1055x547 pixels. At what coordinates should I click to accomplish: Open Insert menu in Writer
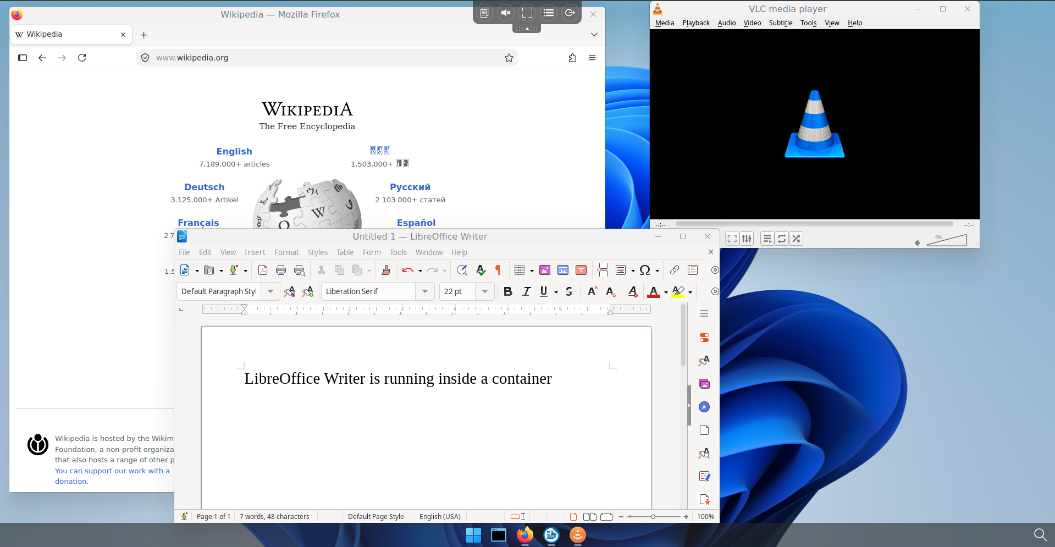(255, 252)
